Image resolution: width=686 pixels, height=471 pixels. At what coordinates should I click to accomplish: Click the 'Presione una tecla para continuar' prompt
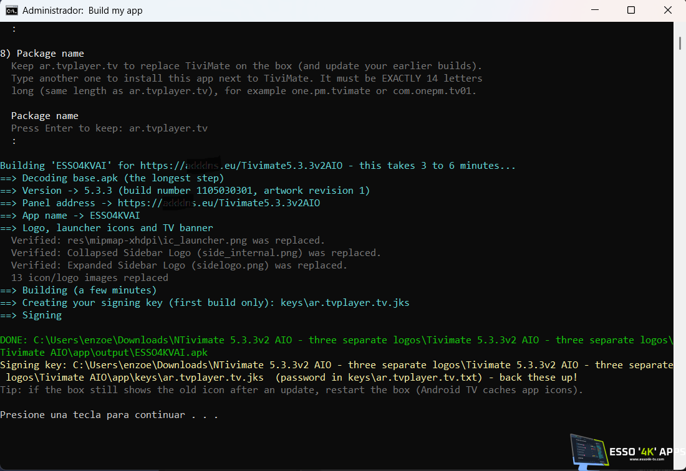coord(109,415)
